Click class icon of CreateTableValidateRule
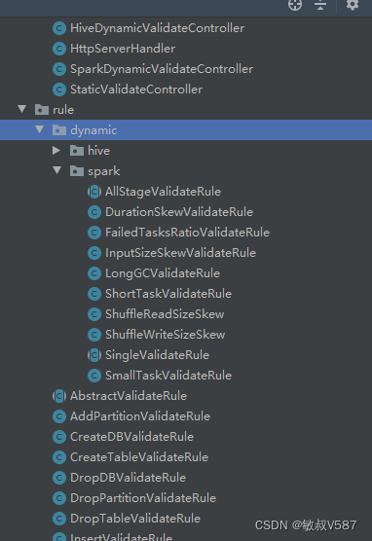Image resolution: width=372 pixels, height=541 pixels. click(59, 457)
